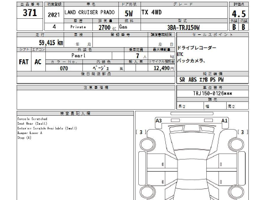Click the 検査員記入欄 section header
Viewport: 266px width, 200px height.
click(75, 113)
